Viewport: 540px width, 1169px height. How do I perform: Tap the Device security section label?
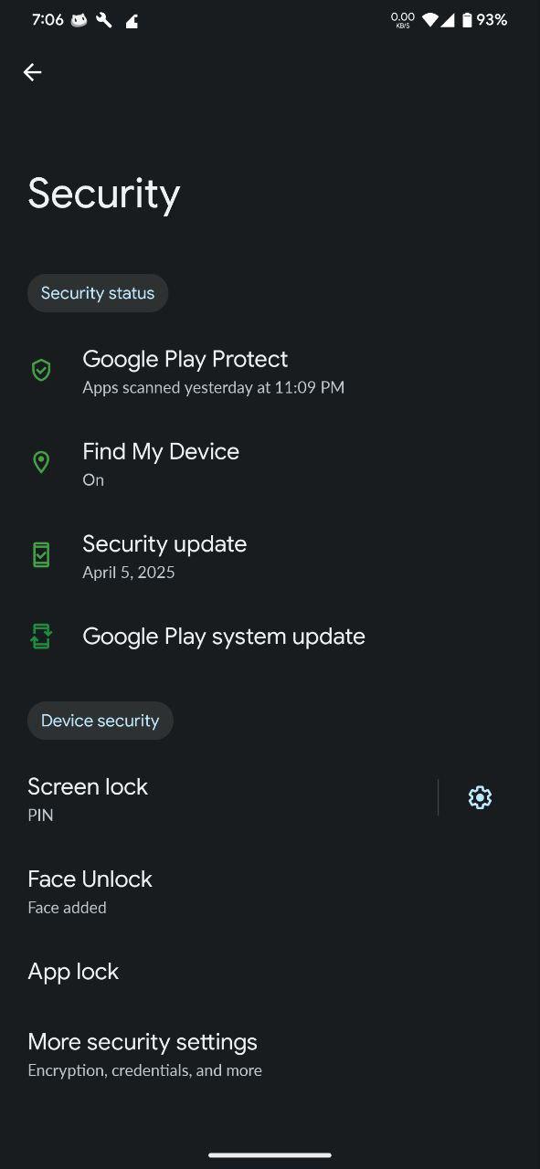pos(101,721)
